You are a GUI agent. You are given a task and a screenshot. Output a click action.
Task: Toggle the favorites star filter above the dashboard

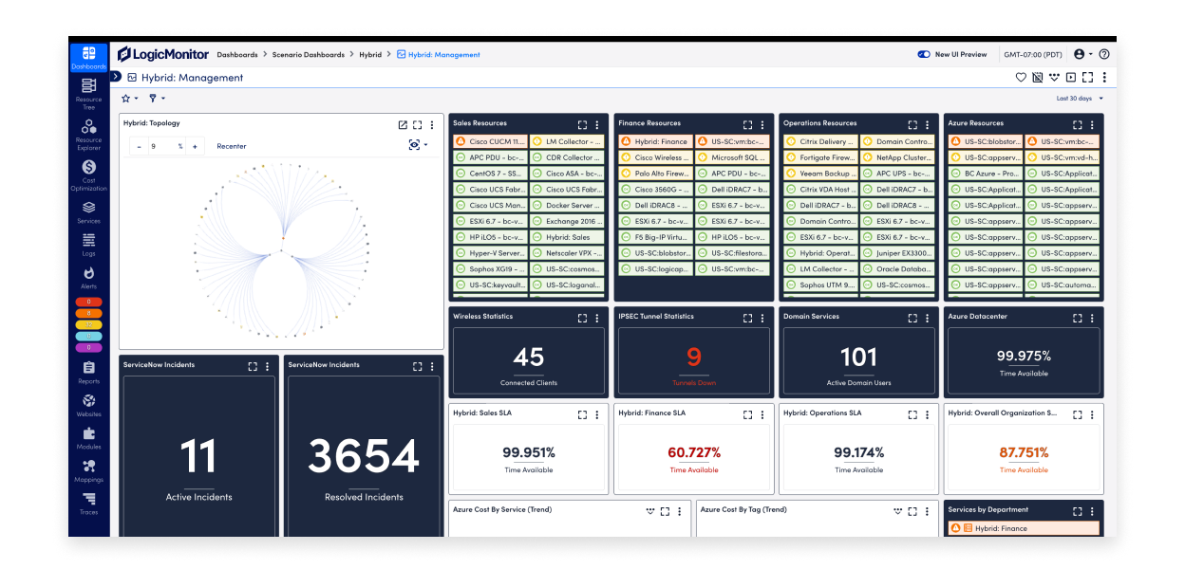click(126, 98)
